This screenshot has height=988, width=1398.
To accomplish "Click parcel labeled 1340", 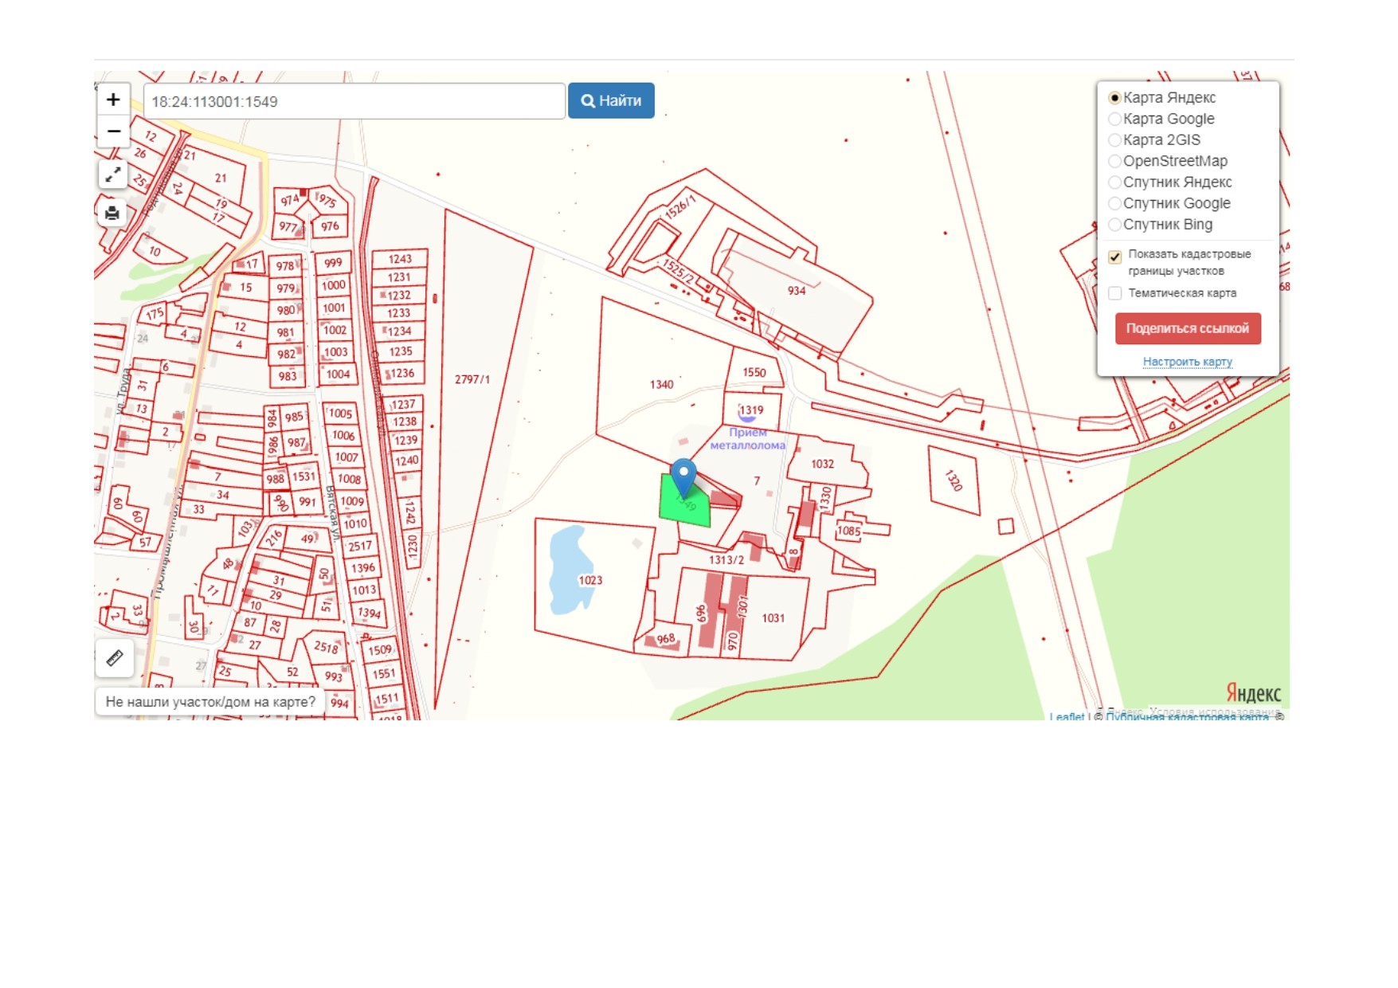I will 660,384.
